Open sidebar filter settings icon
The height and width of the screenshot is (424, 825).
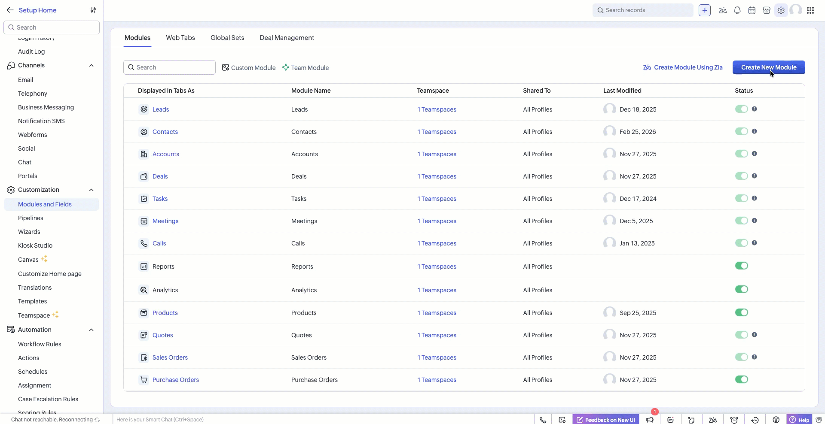tap(93, 10)
